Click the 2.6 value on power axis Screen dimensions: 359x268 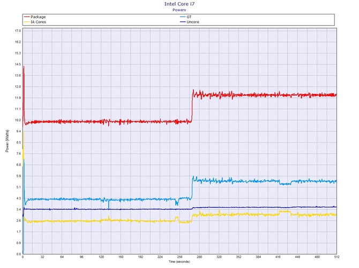[x=18, y=221]
